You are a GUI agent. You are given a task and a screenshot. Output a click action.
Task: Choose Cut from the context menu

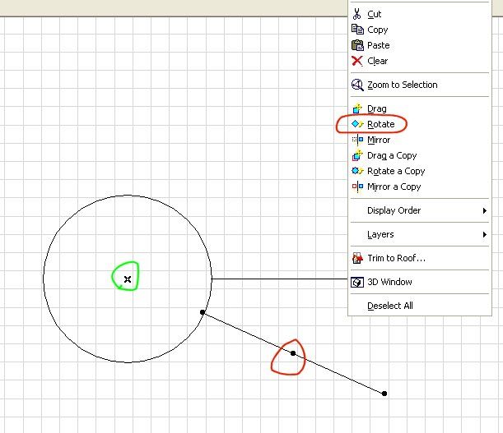click(419, 14)
